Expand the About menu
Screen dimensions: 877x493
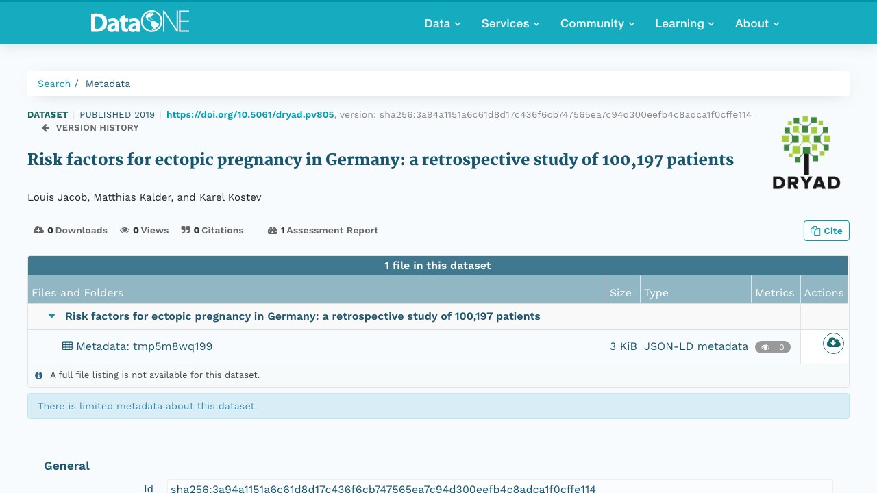coord(757,23)
